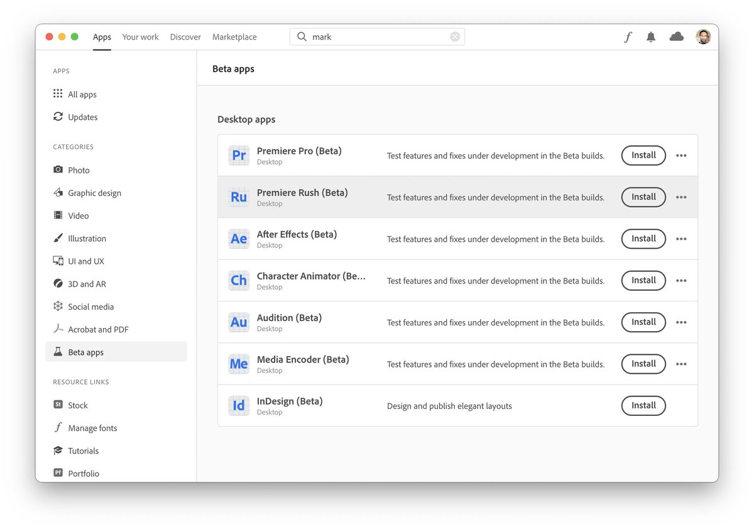Open the user profile avatar
This screenshot has height=529, width=754.
[x=703, y=36]
